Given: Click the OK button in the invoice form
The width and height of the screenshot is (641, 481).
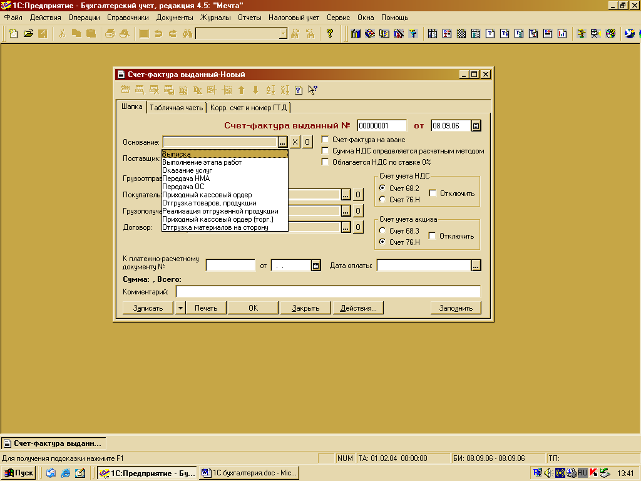Looking at the screenshot, I should click(x=253, y=308).
